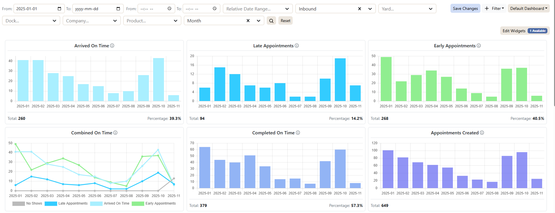555x213 pixels.
Task: Toggle No Shows legend series
Action: [x=27, y=203]
